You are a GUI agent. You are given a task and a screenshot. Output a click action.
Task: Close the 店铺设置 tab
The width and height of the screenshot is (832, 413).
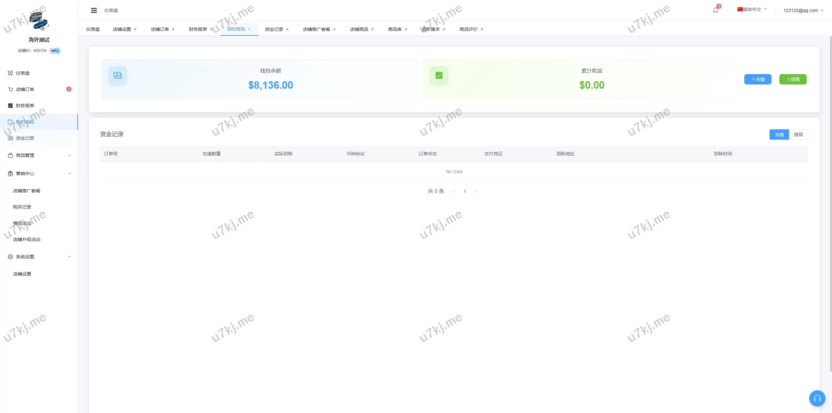click(x=135, y=29)
